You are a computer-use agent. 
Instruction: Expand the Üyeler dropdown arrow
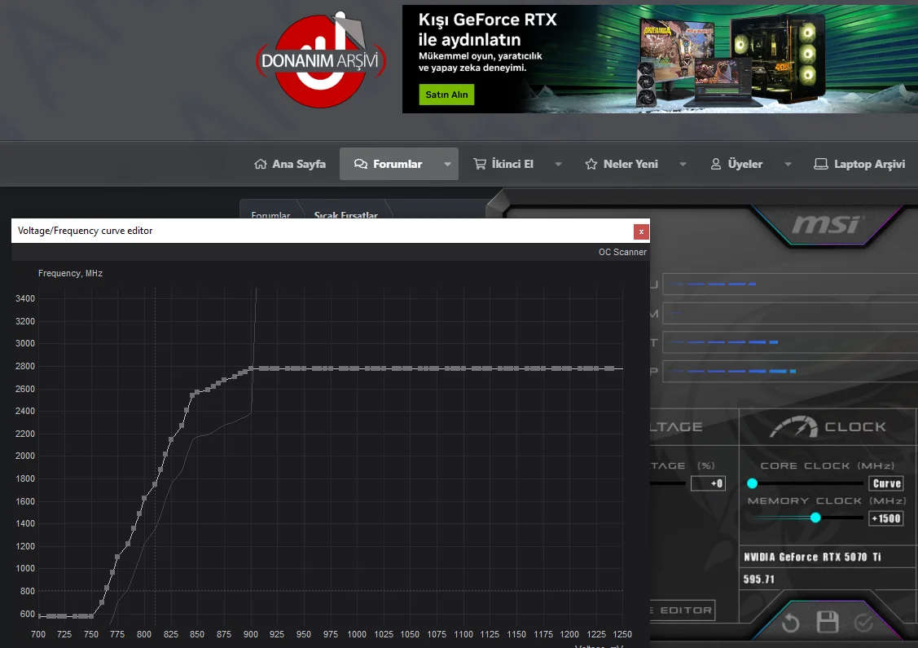(788, 164)
